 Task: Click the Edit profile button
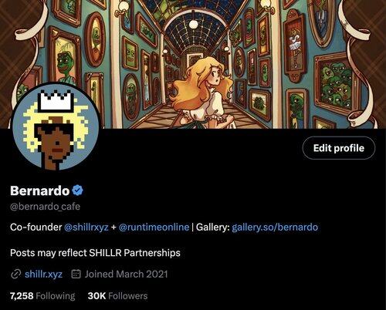click(339, 148)
